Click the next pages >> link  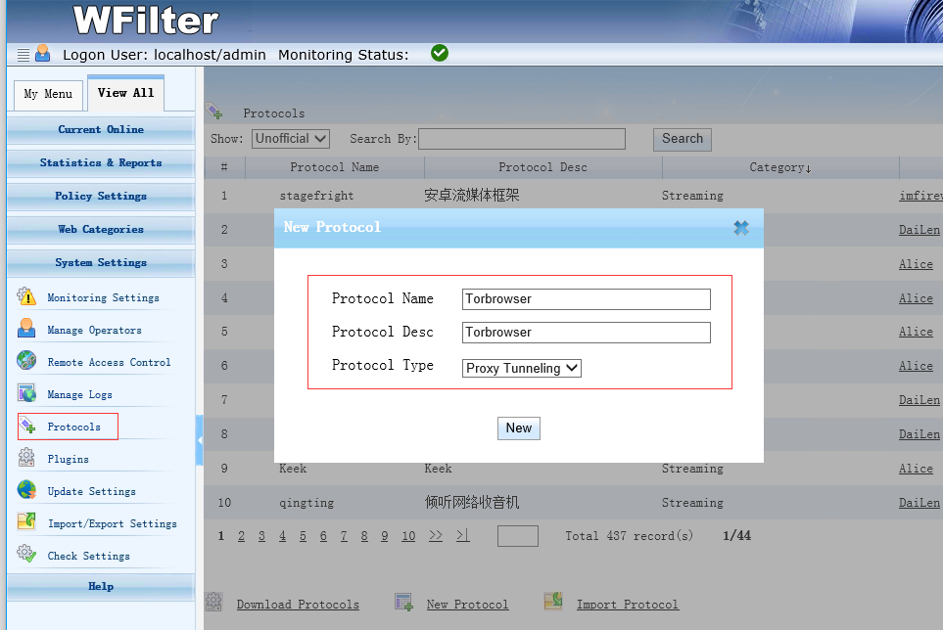tap(436, 536)
